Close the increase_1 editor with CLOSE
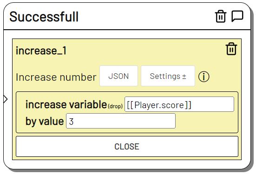This screenshot has width=256, height=174. coord(127,147)
